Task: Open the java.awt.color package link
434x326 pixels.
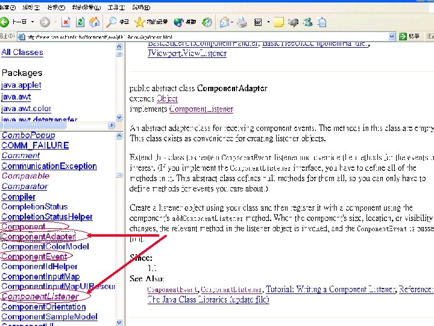Action: tap(27, 109)
